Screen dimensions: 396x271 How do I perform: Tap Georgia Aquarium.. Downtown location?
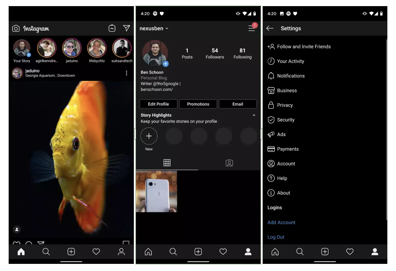point(50,75)
